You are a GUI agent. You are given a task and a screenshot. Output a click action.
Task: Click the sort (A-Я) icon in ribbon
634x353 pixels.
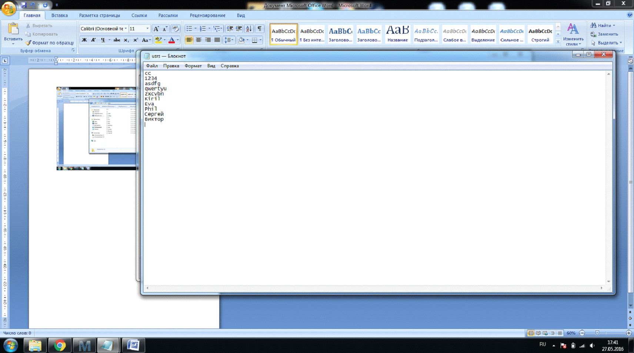249,28
